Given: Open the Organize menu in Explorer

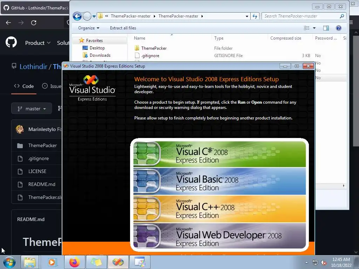Looking at the screenshot, I should coord(89,28).
